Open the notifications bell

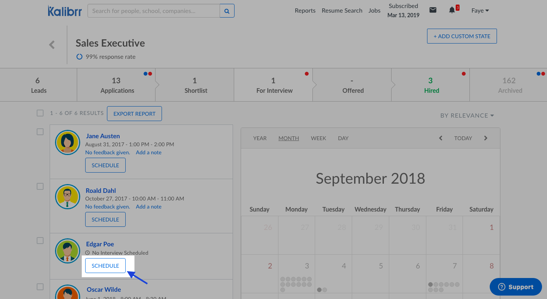(x=452, y=10)
